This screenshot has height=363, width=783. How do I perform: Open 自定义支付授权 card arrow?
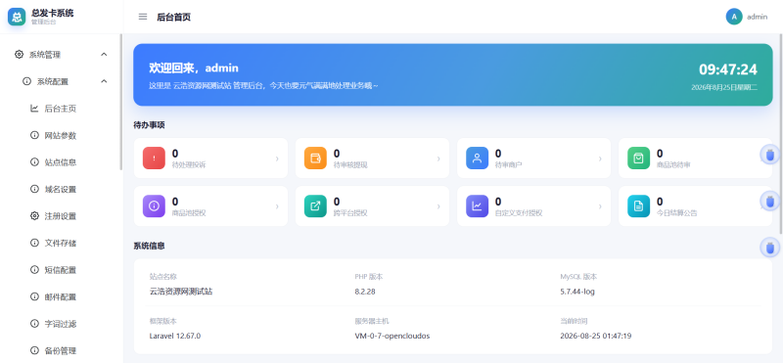tap(600, 206)
